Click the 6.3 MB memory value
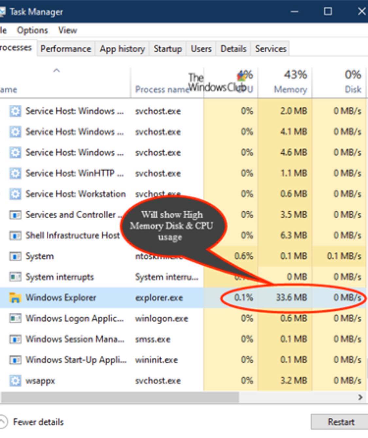Viewport: 368px width, 438px height. (x=294, y=236)
